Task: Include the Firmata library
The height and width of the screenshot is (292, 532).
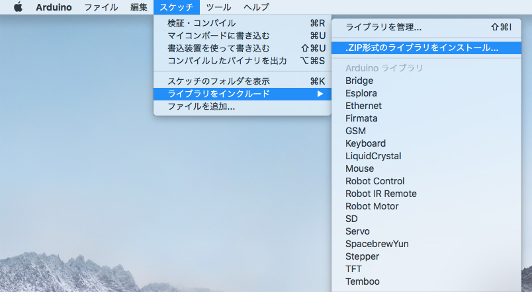Action: point(427,118)
